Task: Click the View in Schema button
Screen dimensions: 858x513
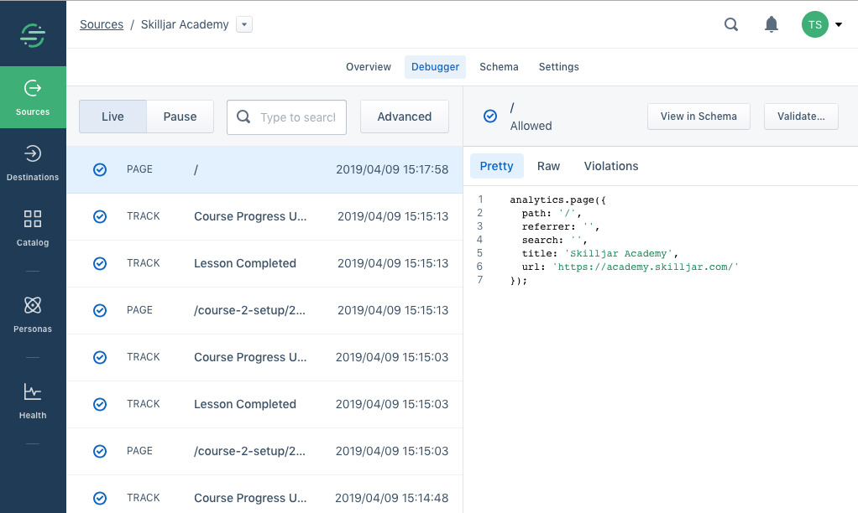Action: (698, 117)
